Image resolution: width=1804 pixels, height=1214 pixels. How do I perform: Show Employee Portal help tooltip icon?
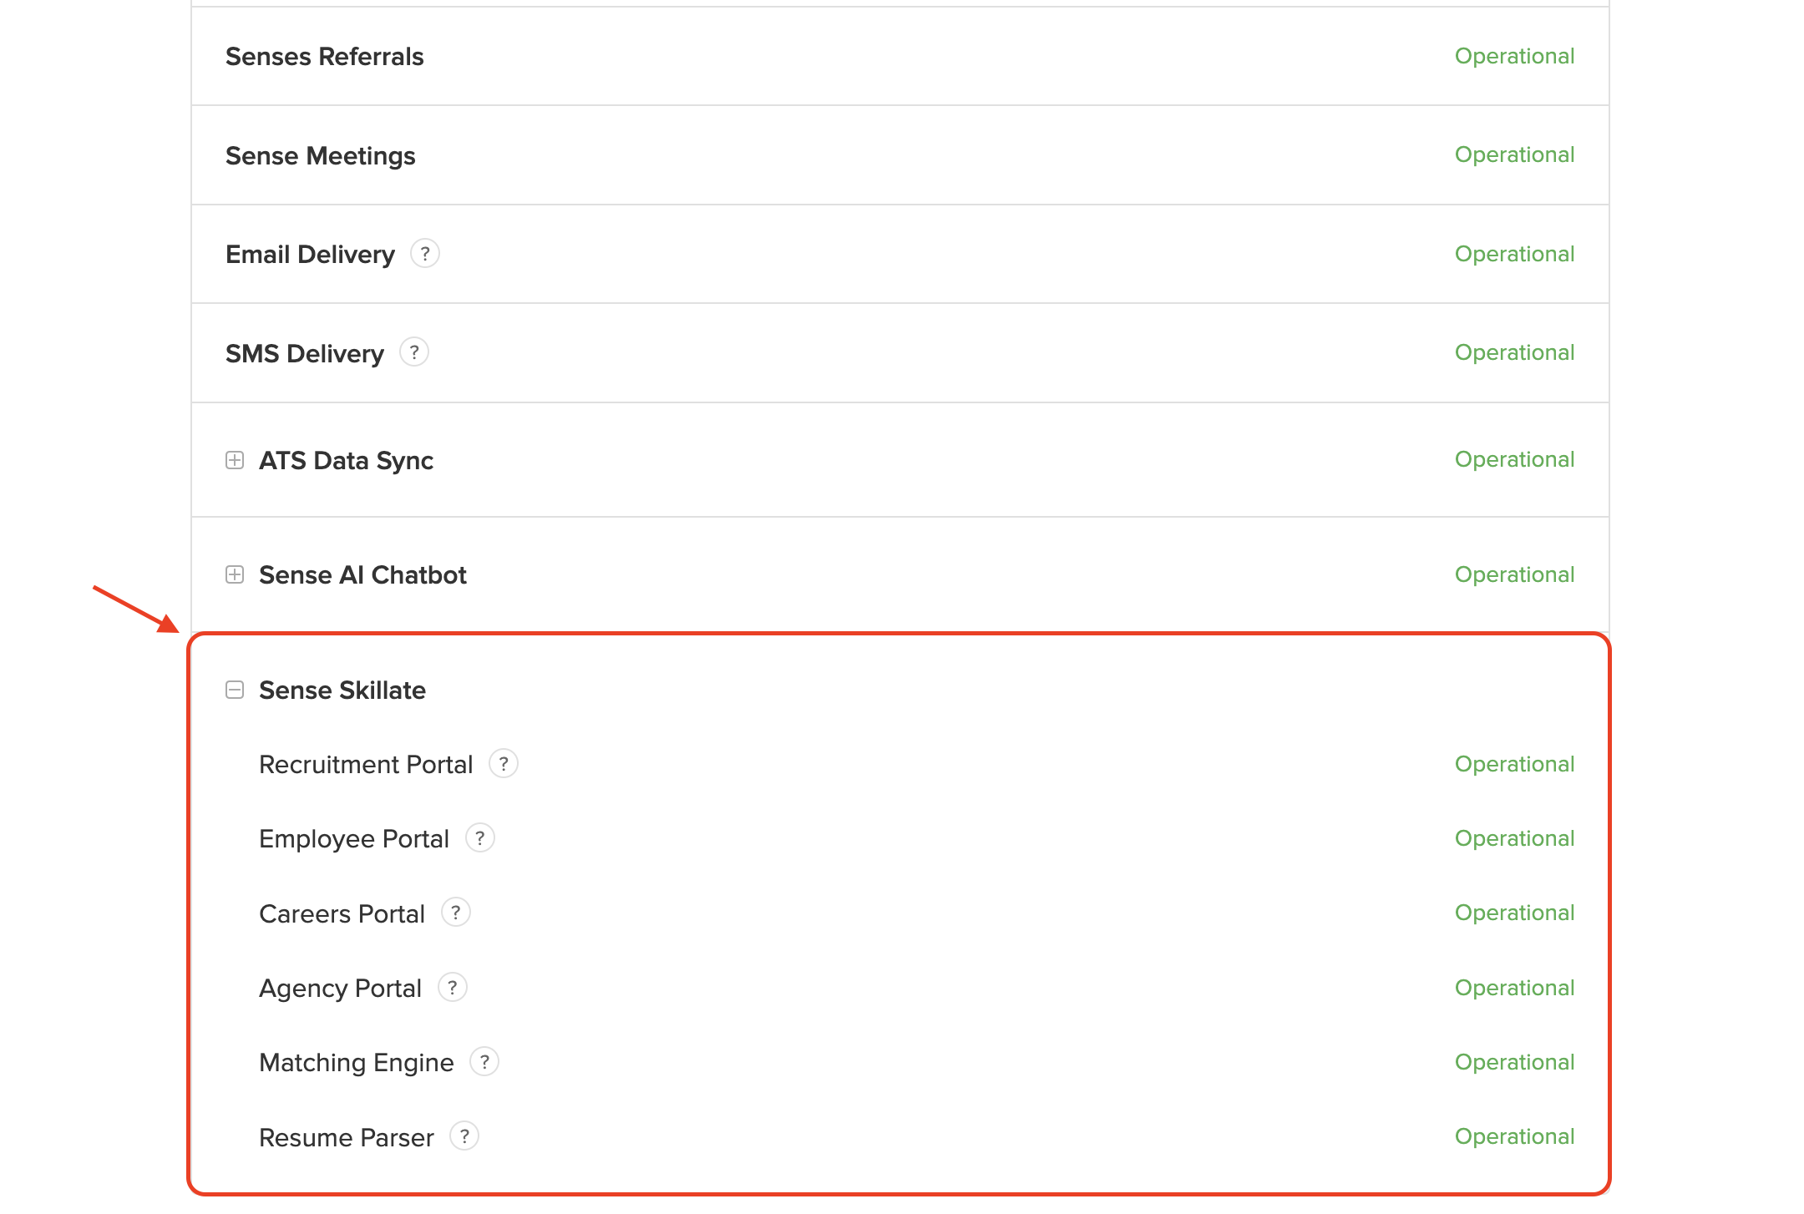click(x=480, y=838)
